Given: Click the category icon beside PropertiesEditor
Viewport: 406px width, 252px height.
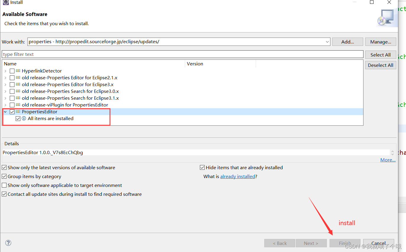Looking at the screenshot, I should tap(18, 112).
